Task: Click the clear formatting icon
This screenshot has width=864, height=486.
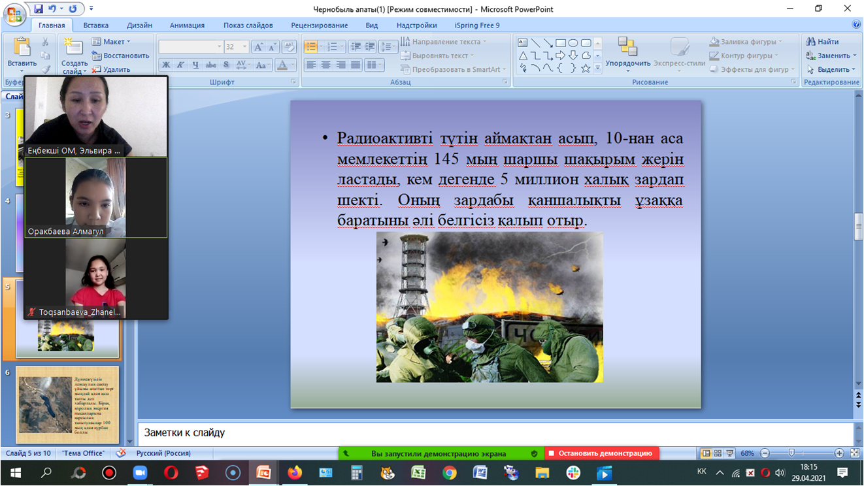Action: (x=289, y=47)
